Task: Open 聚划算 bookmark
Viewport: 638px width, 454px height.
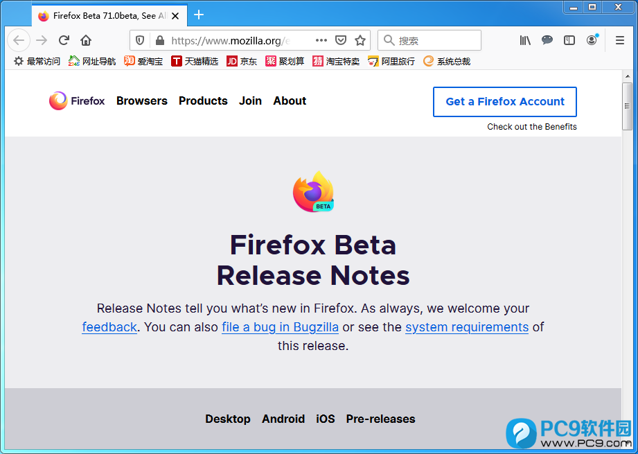Action: [x=285, y=62]
